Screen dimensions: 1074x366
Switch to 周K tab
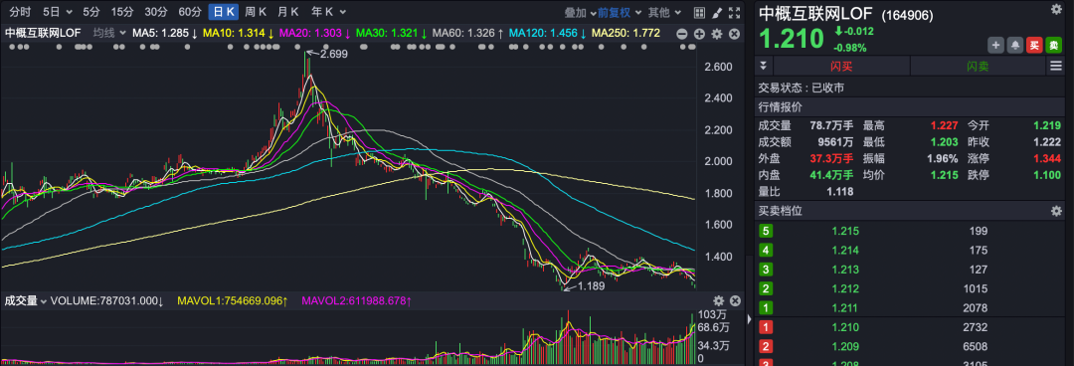coord(256,12)
